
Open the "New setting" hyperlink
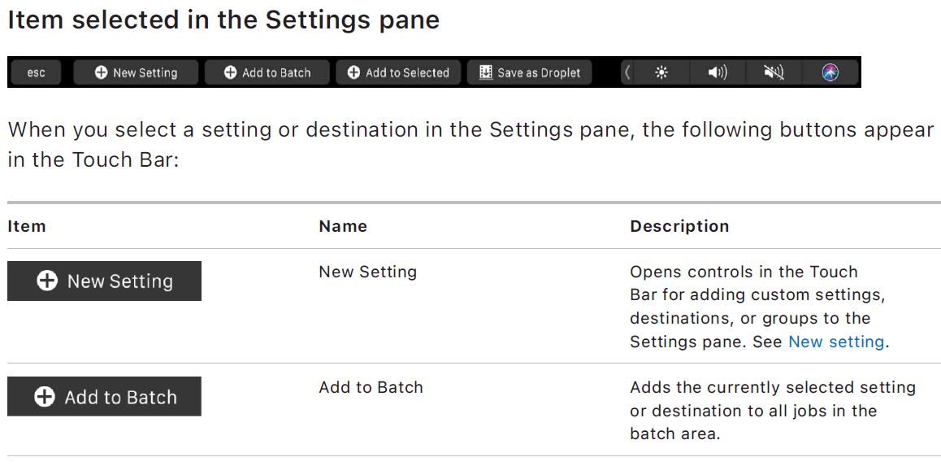coord(836,342)
